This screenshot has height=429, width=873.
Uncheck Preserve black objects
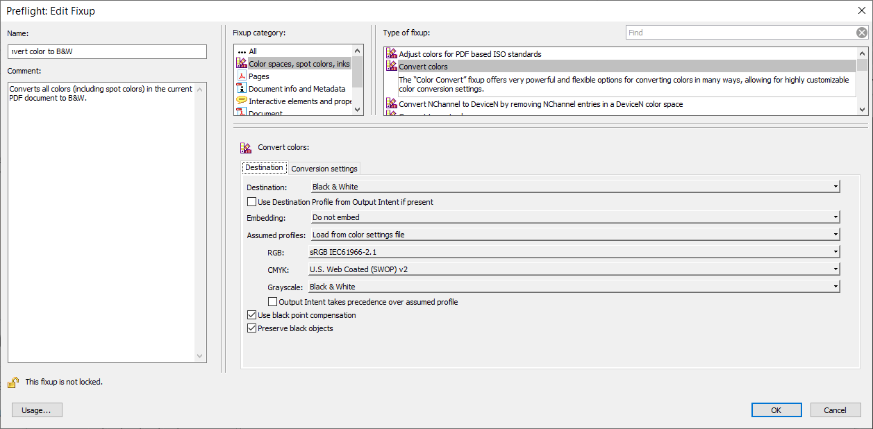coord(252,328)
